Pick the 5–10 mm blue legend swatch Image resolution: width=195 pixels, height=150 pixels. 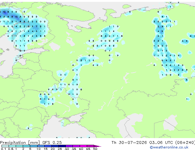(x=34, y=146)
